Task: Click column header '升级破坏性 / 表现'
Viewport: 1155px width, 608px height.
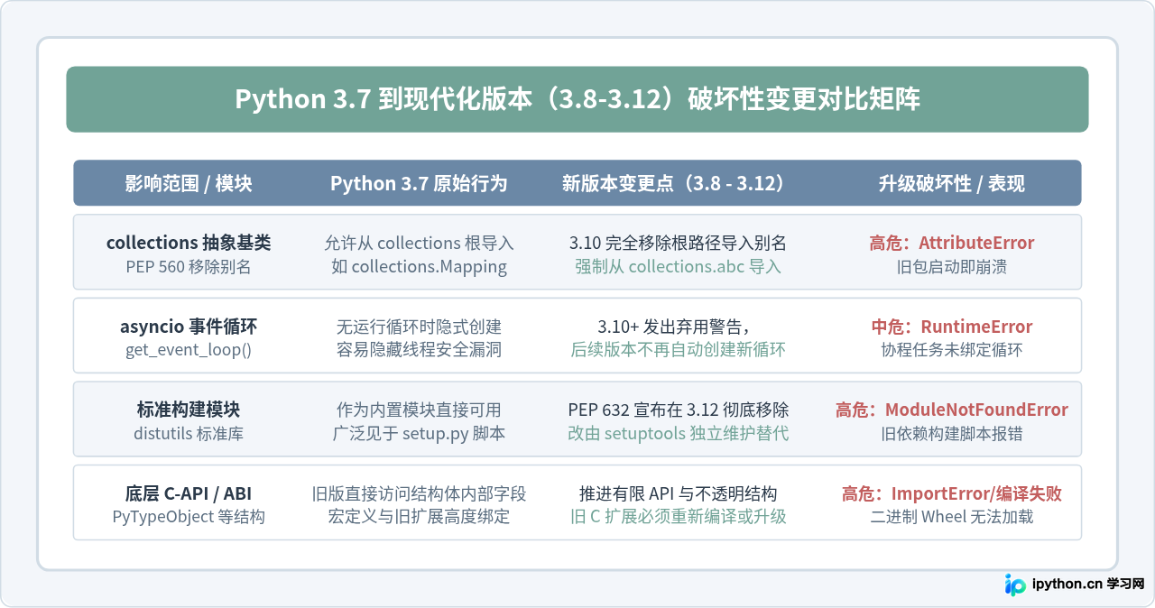Action: tap(952, 184)
